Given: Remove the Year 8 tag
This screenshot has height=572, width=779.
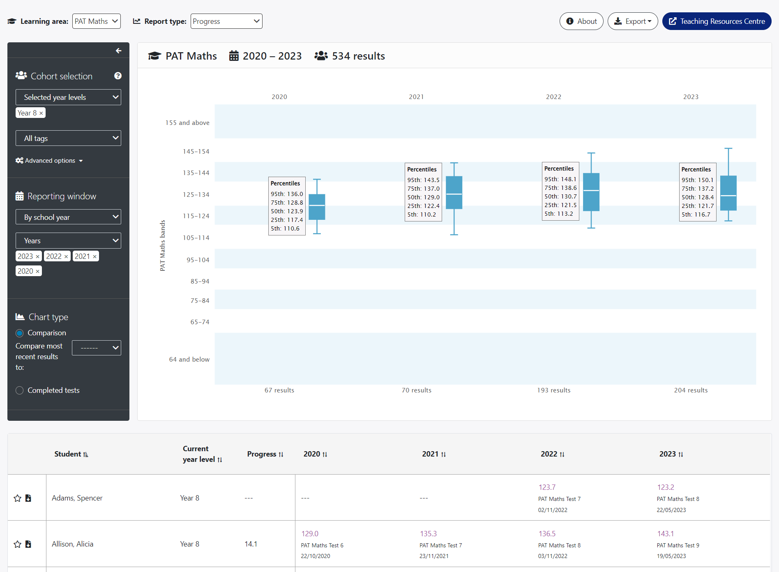Looking at the screenshot, I should tap(41, 113).
